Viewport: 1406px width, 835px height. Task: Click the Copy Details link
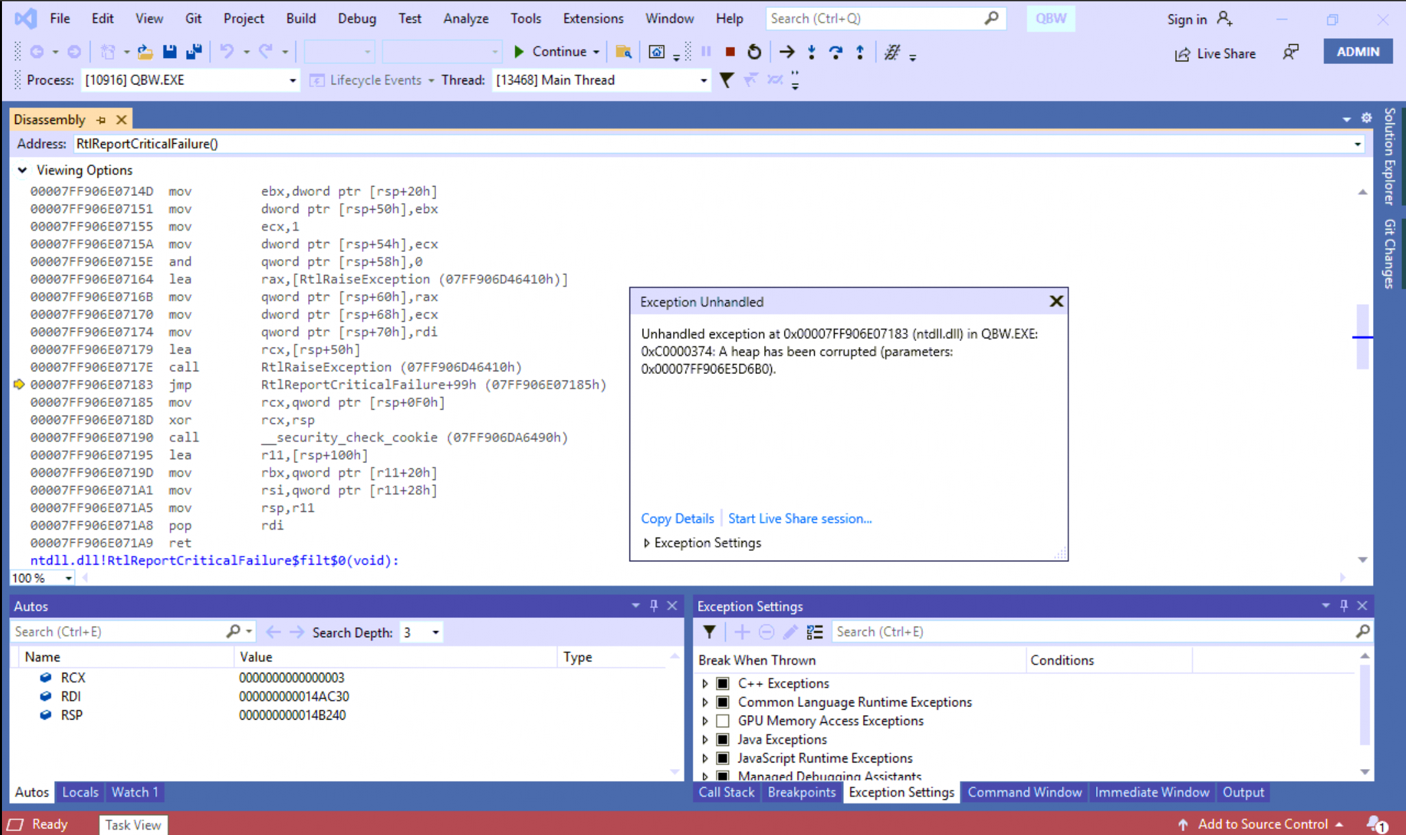coord(677,518)
